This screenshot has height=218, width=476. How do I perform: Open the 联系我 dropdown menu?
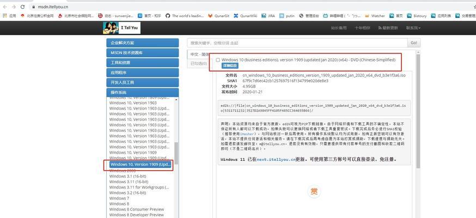click(413, 28)
